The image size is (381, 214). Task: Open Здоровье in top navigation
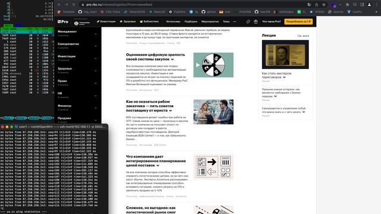(128, 21)
